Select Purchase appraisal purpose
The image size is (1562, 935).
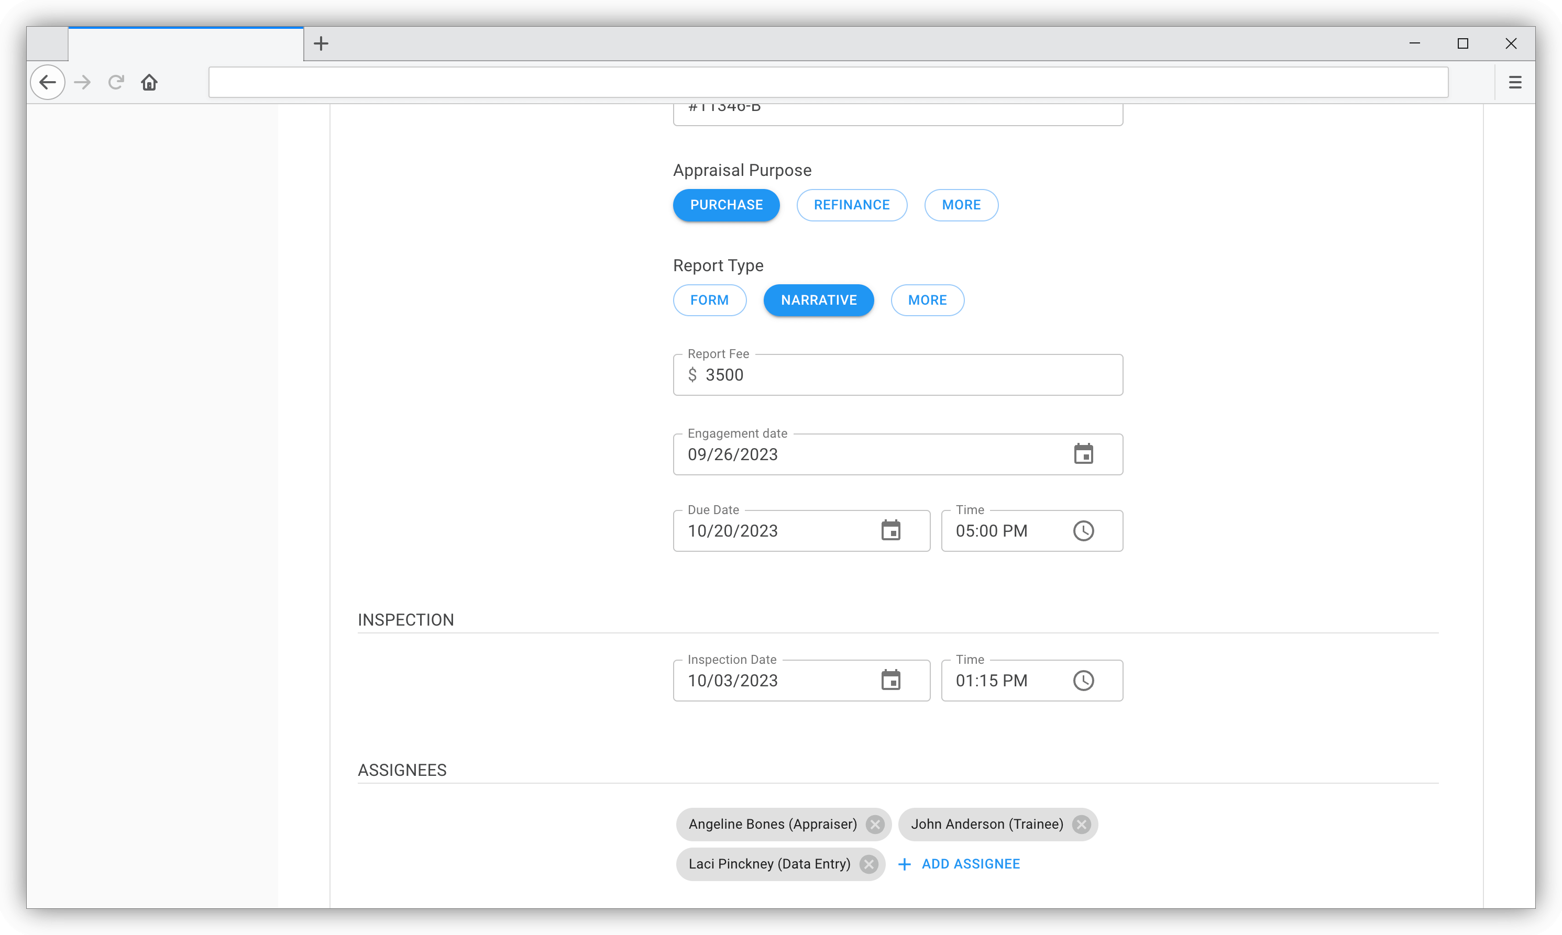coord(725,205)
